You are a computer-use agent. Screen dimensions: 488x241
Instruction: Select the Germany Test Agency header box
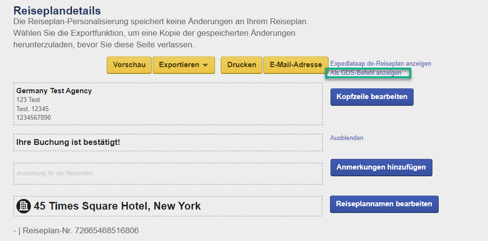point(168,104)
